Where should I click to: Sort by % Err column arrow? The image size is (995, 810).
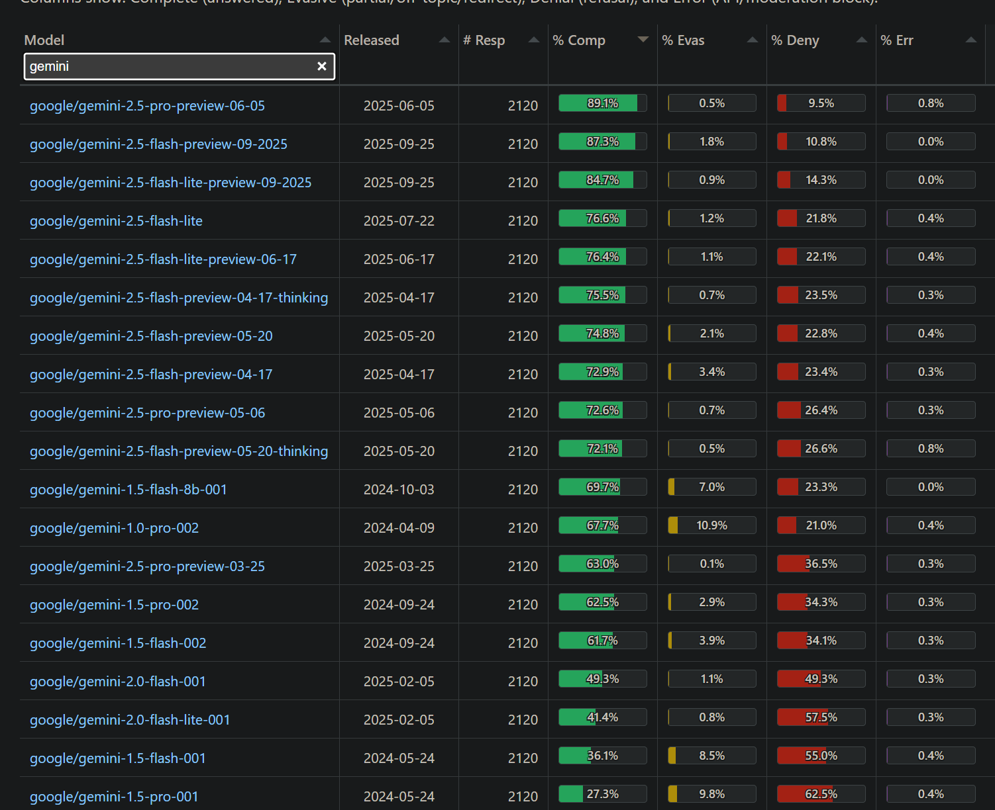click(x=971, y=40)
